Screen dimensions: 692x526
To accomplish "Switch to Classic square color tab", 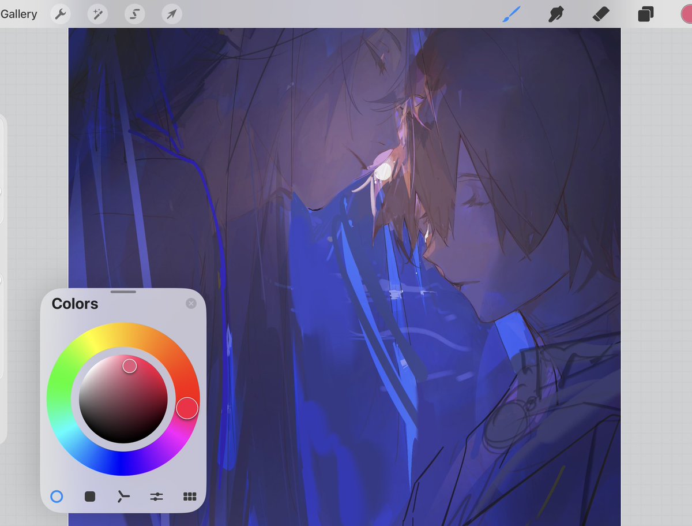I will pyautogui.click(x=90, y=496).
